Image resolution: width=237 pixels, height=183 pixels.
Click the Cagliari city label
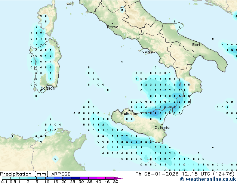click(48, 89)
